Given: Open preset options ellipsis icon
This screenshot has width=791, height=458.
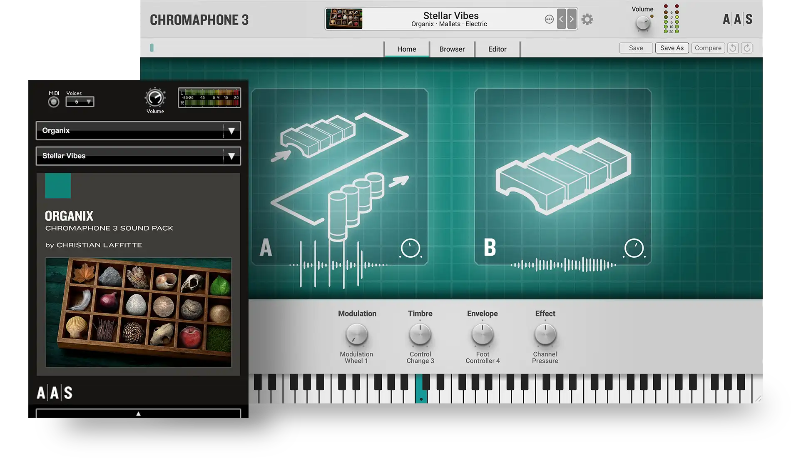Looking at the screenshot, I should [549, 19].
